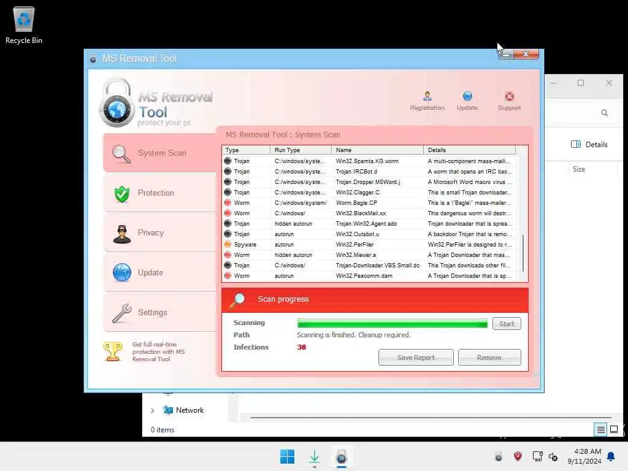The width and height of the screenshot is (628, 471).
Task: Select the System Scan sidebar tab
Action: (159, 153)
